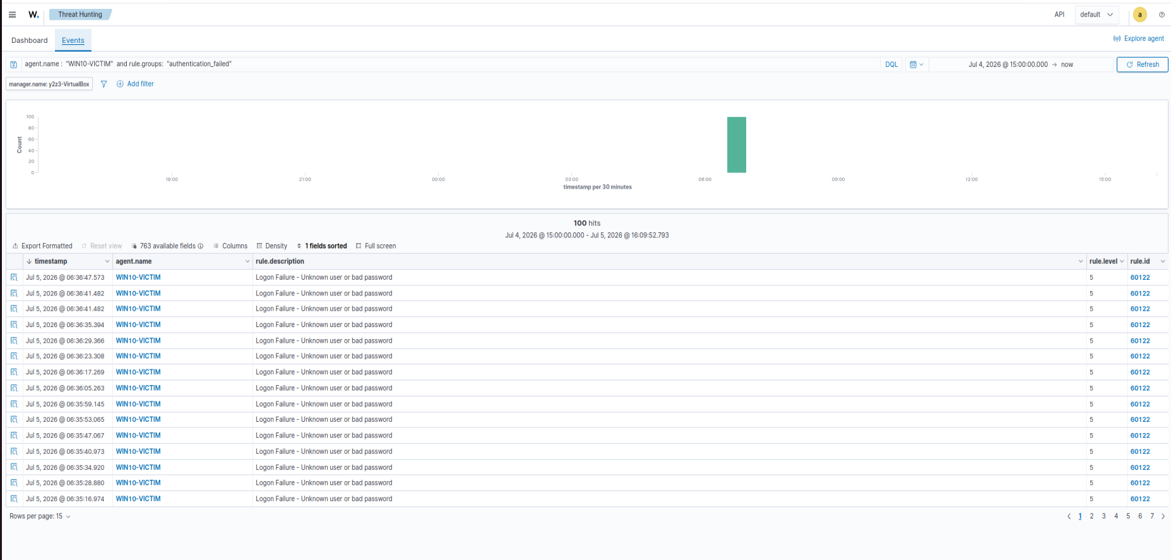Click Explore agent link

pos(1139,39)
